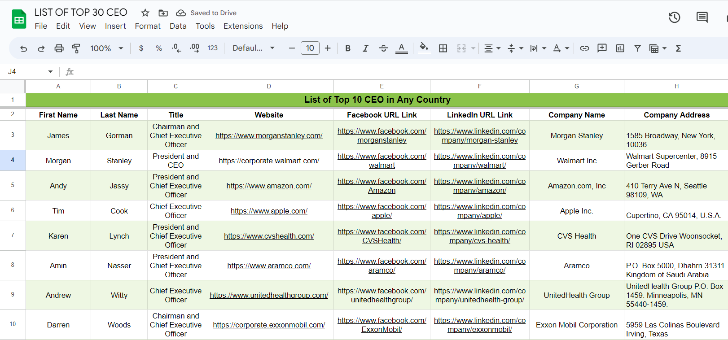Open the zoom 100% dropdown
The width and height of the screenshot is (728, 340).
click(x=107, y=48)
